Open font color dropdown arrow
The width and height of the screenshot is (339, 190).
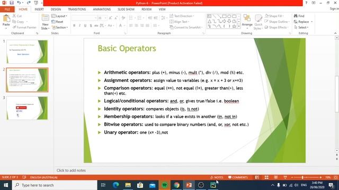tap(124, 26)
